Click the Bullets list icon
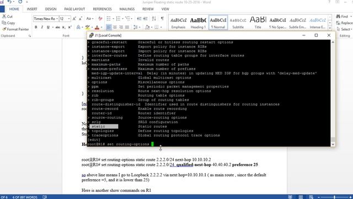 pyautogui.click(x=109, y=19)
